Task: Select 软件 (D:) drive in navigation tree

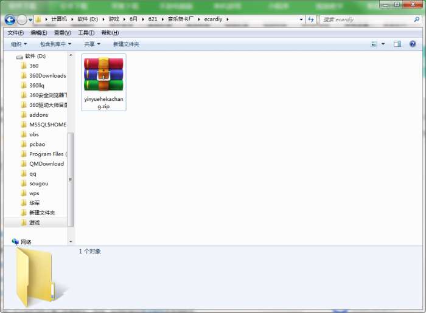Action: coord(35,56)
